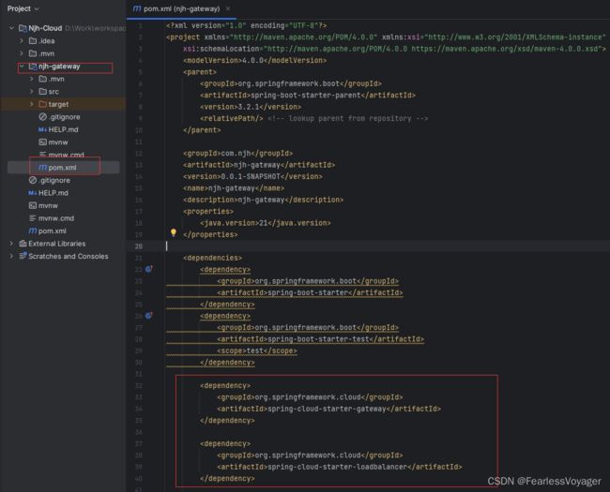Image resolution: width=610 pixels, height=492 pixels.
Task: Expand the .mvn folder inside njh-gateway
Action: coord(32,79)
